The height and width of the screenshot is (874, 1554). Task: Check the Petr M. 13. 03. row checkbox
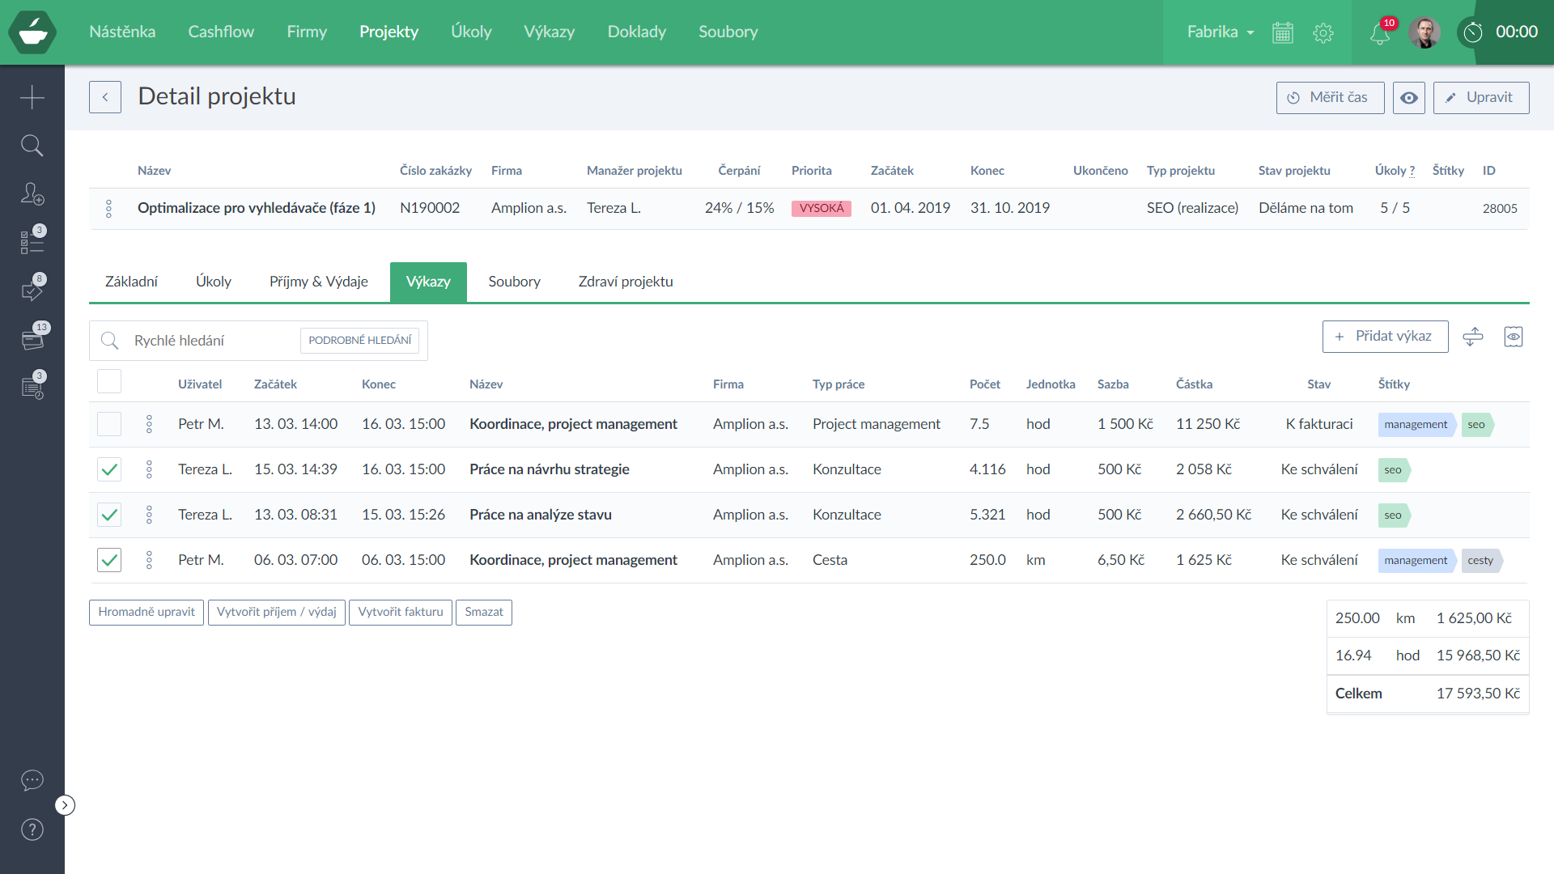[x=109, y=424]
